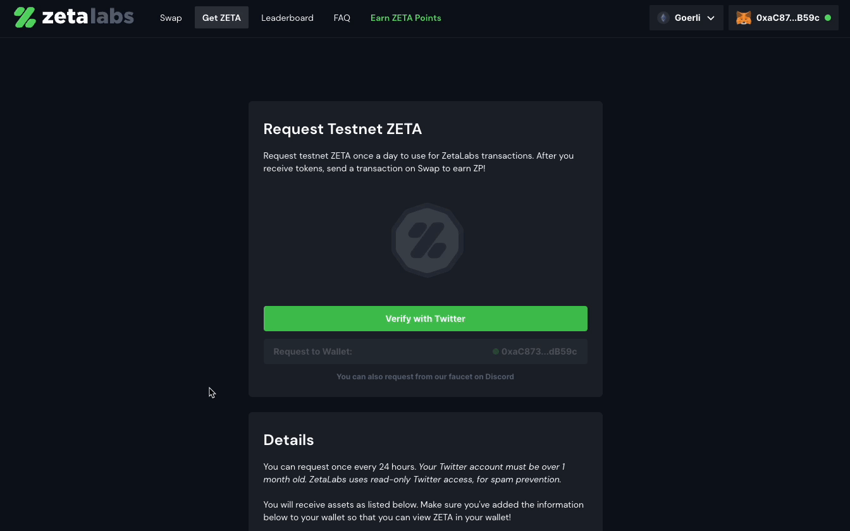Click the Request to Wallet field
This screenshot has height=531, width=850.
(426, 351)
